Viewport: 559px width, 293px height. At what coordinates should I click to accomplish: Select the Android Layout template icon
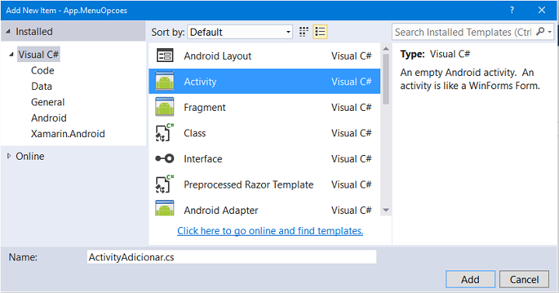[x=165, y=56]
